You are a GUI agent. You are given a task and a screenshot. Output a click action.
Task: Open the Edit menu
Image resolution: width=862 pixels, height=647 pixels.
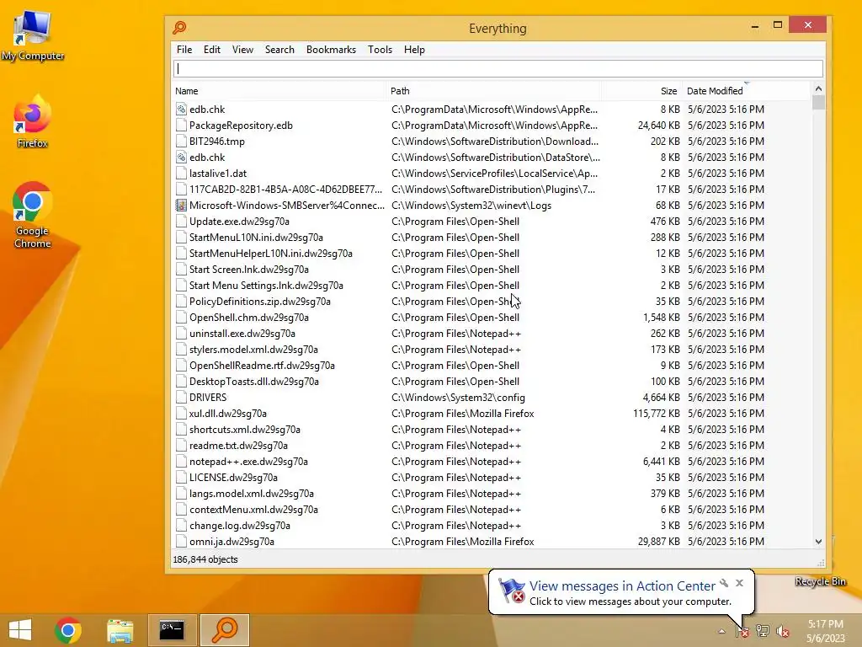click(211, 50)
